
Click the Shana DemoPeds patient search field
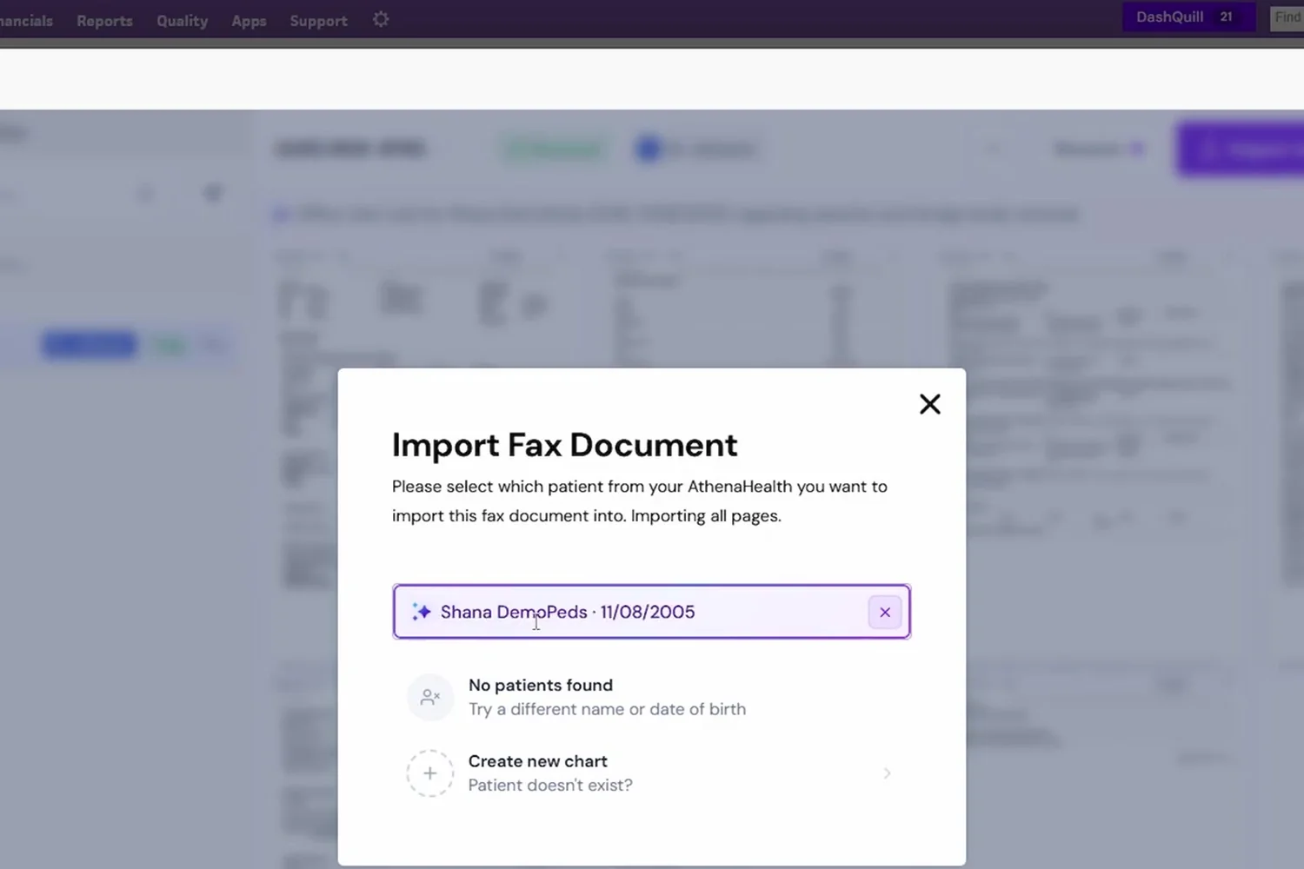tap(651, 612)
